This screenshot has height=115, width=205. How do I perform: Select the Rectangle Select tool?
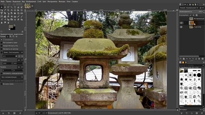point(2,7)
